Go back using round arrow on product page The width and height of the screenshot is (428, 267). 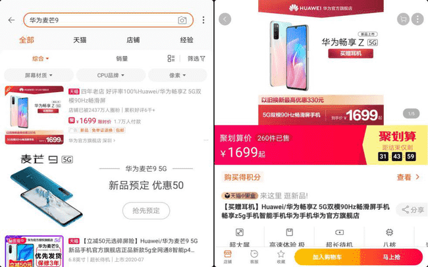(225, 19)
